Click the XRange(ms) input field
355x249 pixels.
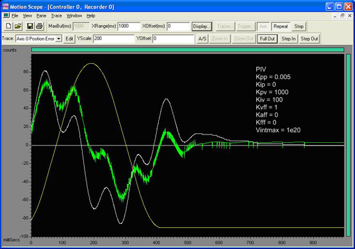pos(128,26)
